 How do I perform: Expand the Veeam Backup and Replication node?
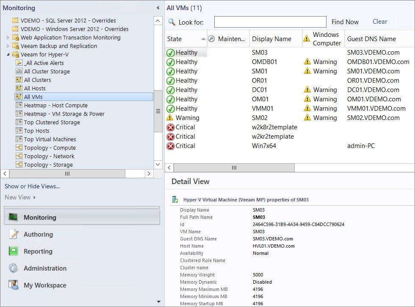tap(8, 46)
